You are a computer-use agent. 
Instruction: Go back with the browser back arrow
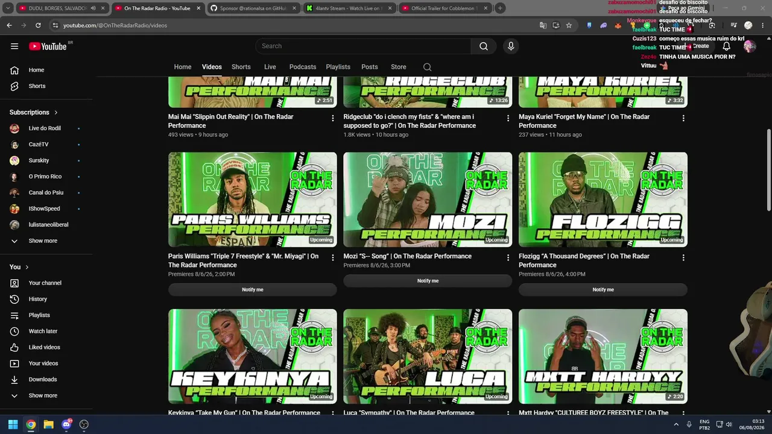point(9,25)
